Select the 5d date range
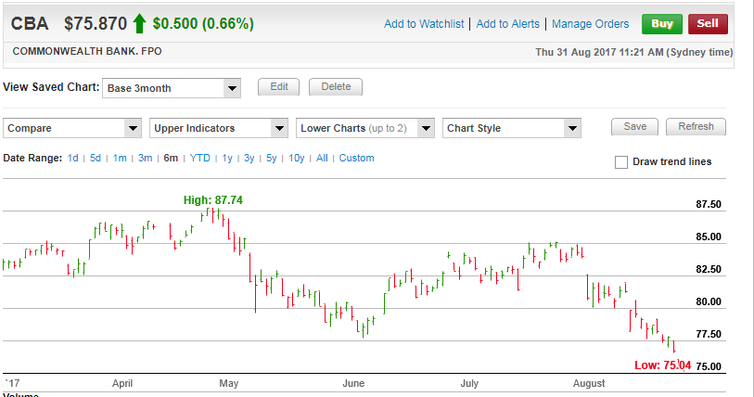This screenshot has width=754, height=397. [x=96, y=158]
